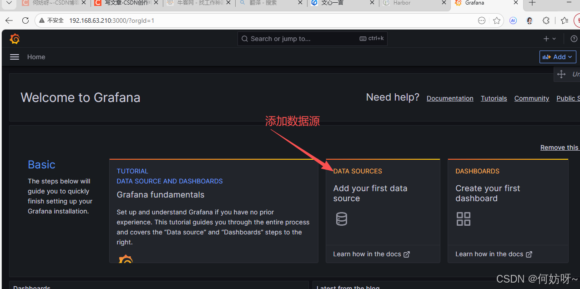The height and width of the screenshot is (289, 580).
Task: Open a new browser tab with plus
Action: coord(532,3)
